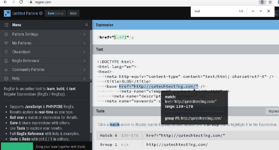This screenshot has width=279, height=150.
Task: Open RegEx Reference menu item
Action: 45,61
